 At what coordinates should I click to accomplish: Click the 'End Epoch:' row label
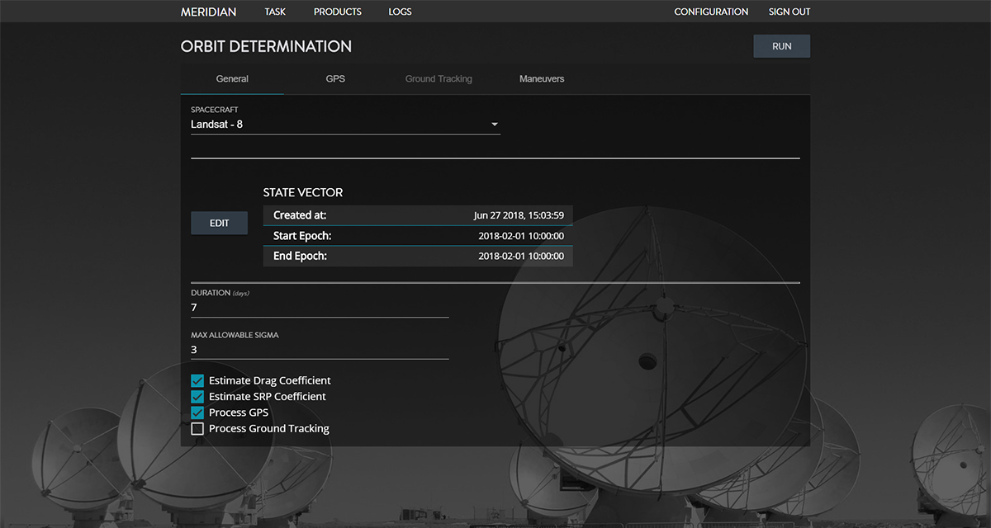tap(300, 257)
